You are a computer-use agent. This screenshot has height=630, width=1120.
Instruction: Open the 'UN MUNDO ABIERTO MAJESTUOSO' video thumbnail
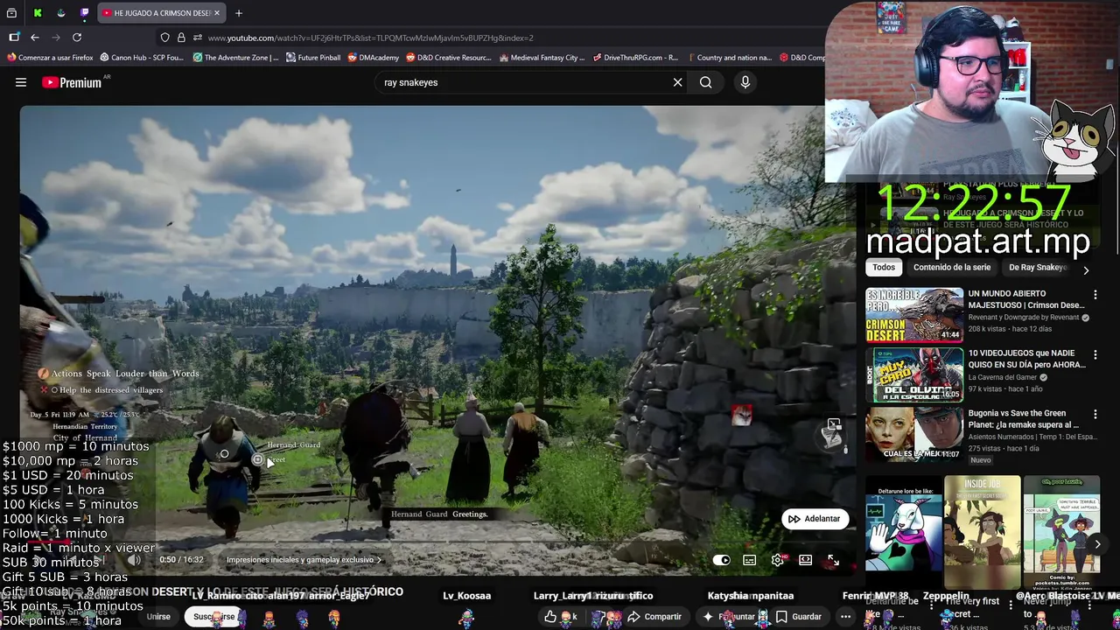coord(914,315)
